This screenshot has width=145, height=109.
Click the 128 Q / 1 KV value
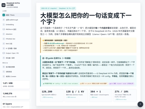click(75, 92)
